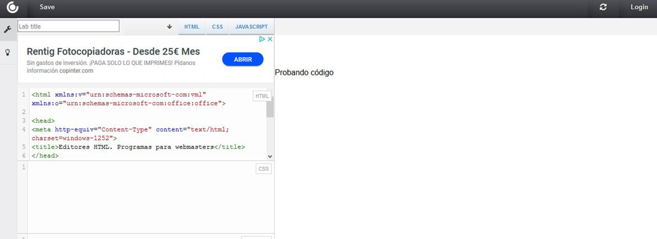Click the CSS label in the CSS pane
657x239 pixels.
pyautogui.click(x=263, y=169)
